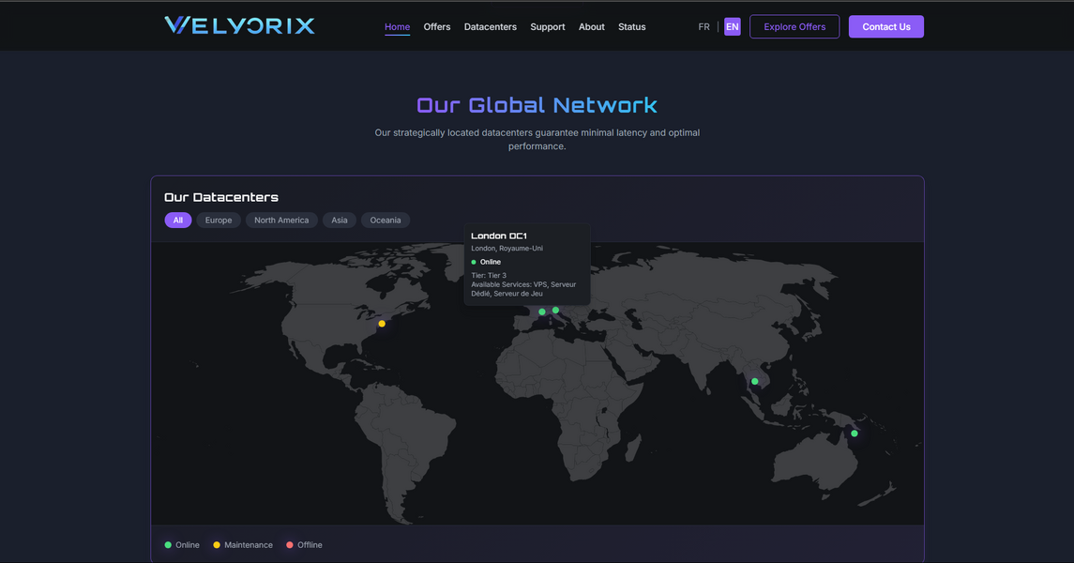Screen dimensions: 1074x563
Task: Visit the About page
Action: 592,26
